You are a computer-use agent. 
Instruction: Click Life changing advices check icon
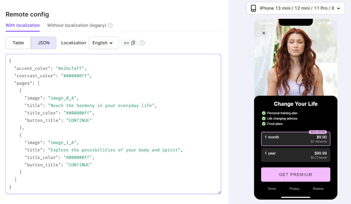click(264, 118)
